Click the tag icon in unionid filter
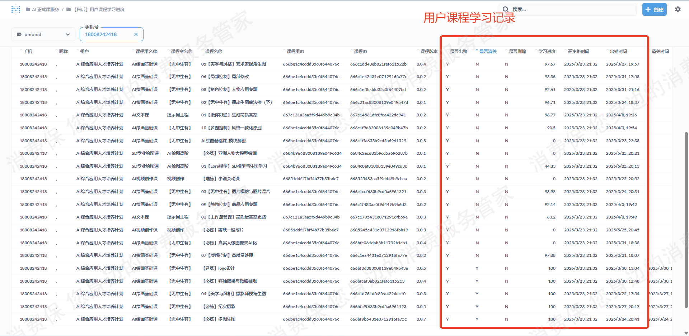 [x=19, y=34]
